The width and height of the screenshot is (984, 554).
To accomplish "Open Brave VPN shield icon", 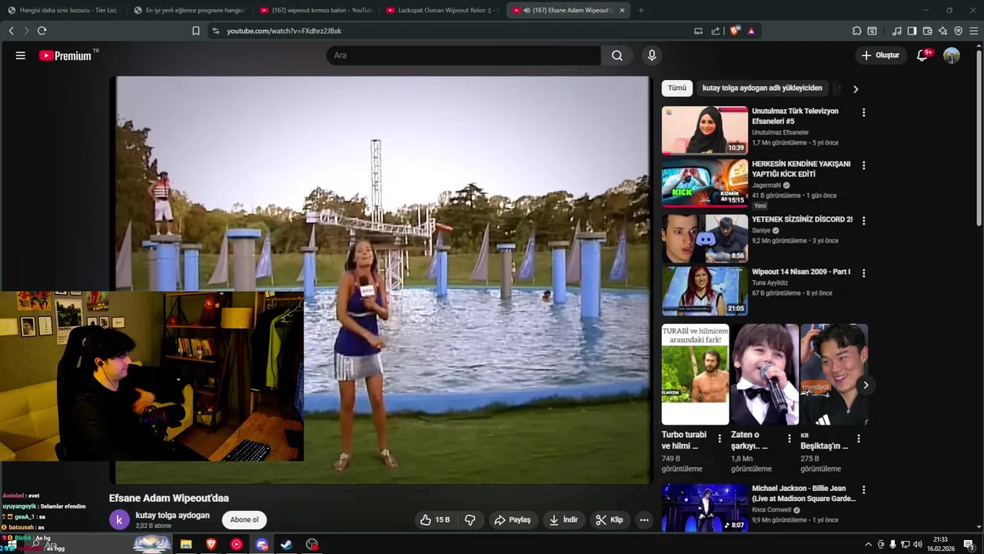I will (x=958, y=31).
